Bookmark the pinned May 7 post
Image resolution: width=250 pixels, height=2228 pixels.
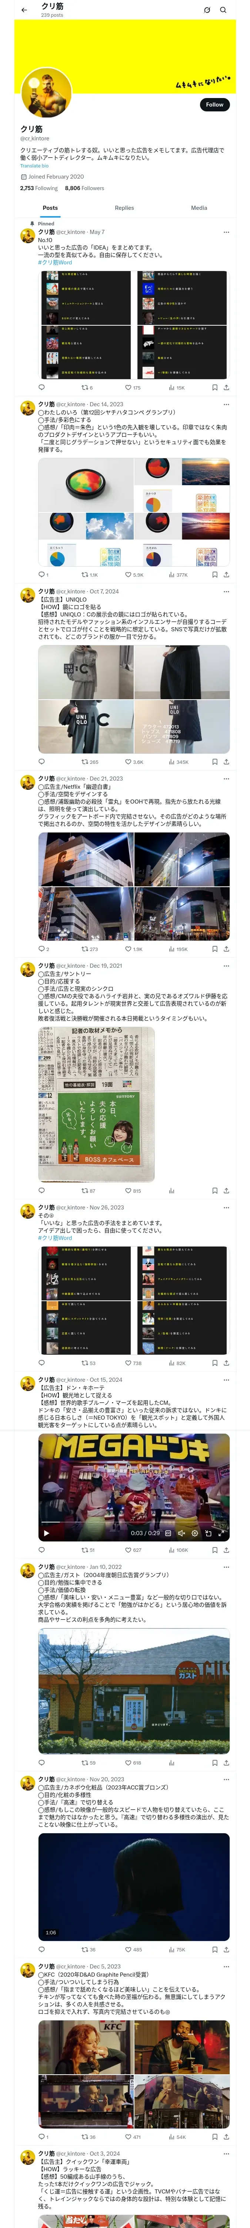215,387
